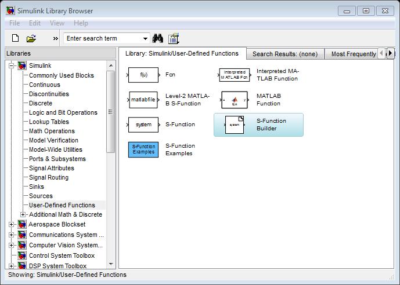This screenshot has height=285, width=400.
Task: Select the S-Function Builder block icon
Action: pos(235,125)
